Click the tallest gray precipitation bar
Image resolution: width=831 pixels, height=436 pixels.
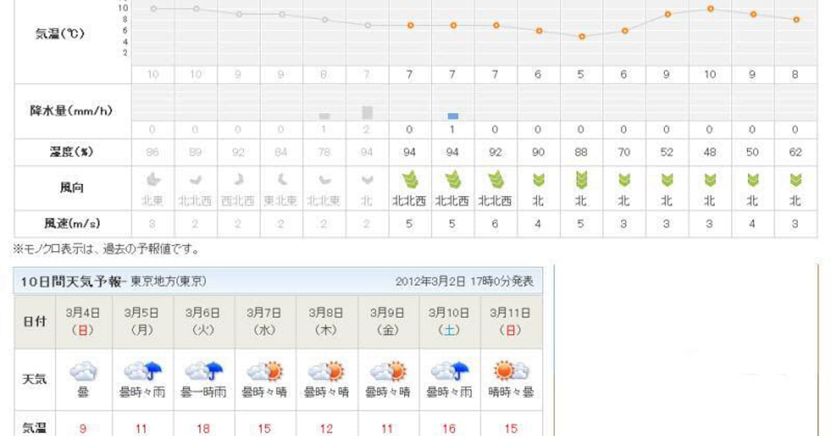coord(367,112)
